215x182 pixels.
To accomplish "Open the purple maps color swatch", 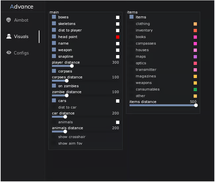I will [195, 57].
